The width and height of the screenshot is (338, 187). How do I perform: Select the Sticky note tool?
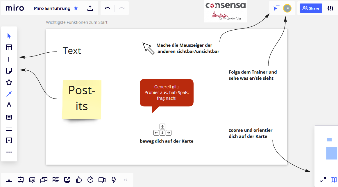pos(9,71)
